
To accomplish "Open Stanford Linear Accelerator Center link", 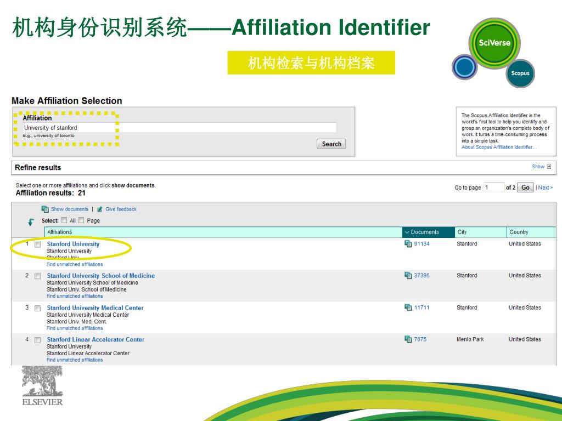I will [x=95, y=339].
